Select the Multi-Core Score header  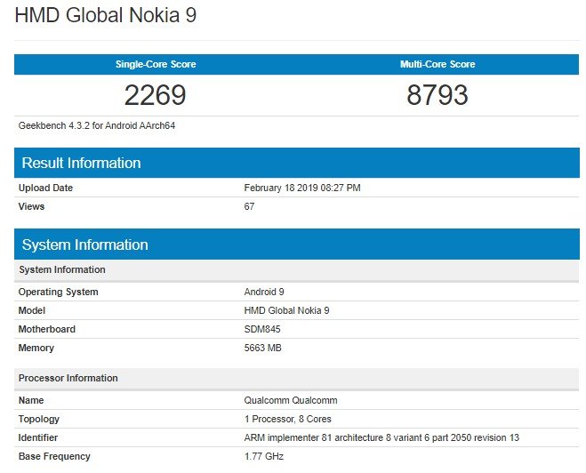[x=437, y=64]
